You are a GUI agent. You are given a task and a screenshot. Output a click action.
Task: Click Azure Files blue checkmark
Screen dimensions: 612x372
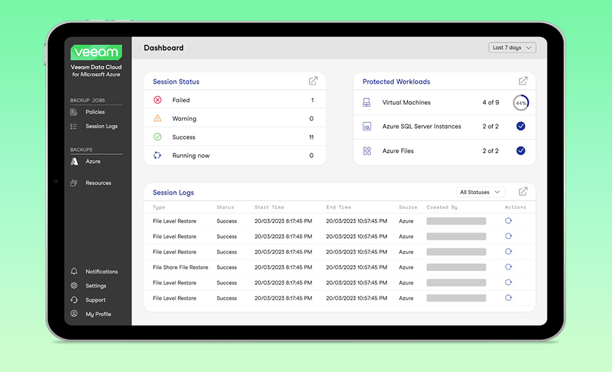pos(521,151)
